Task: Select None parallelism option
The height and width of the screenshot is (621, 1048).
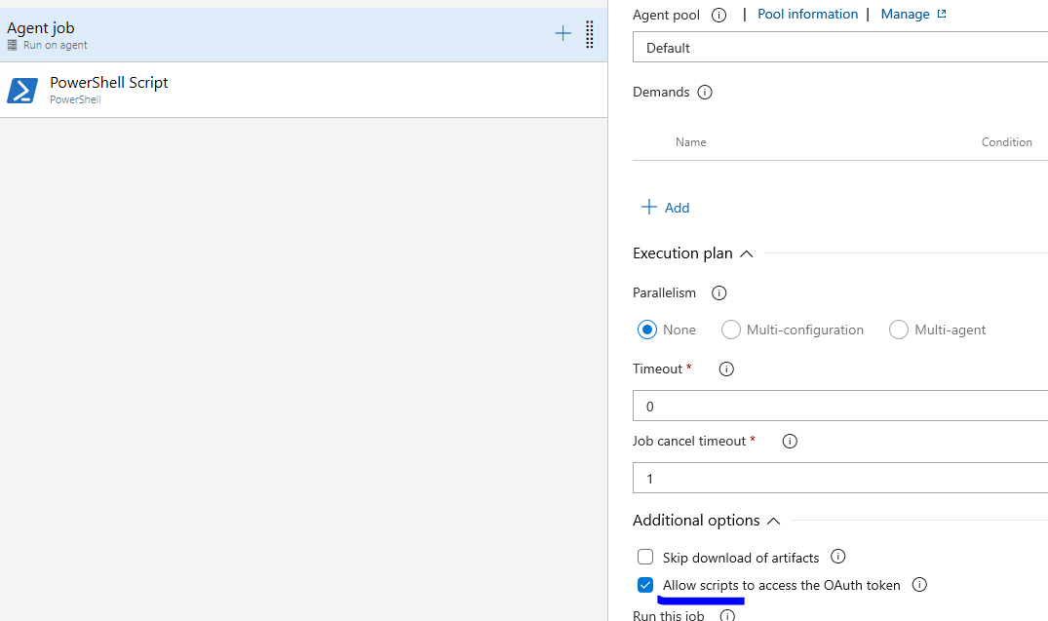Action: (646, 330)
